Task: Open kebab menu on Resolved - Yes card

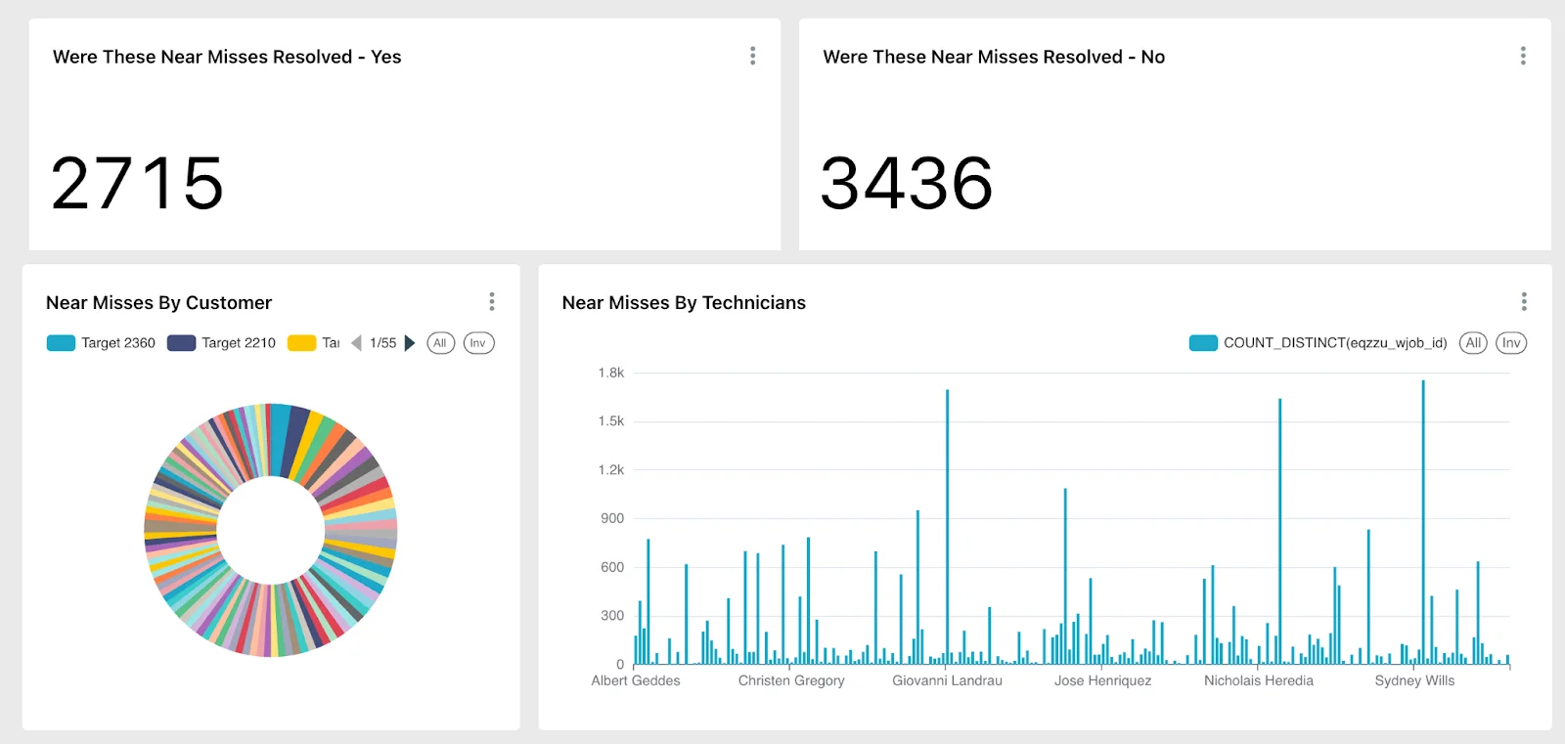Action: 752,56
